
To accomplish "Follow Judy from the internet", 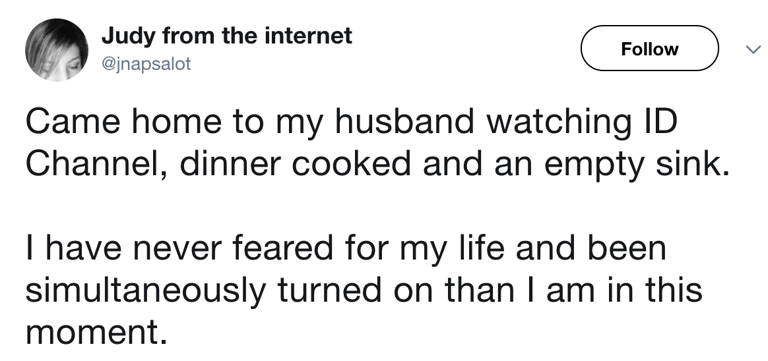I will pos(649,49).
